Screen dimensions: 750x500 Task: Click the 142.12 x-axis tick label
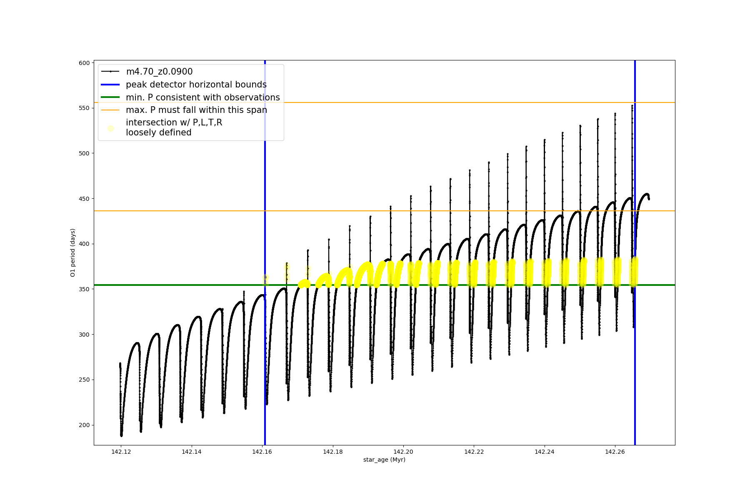click(x=121, y=452)
